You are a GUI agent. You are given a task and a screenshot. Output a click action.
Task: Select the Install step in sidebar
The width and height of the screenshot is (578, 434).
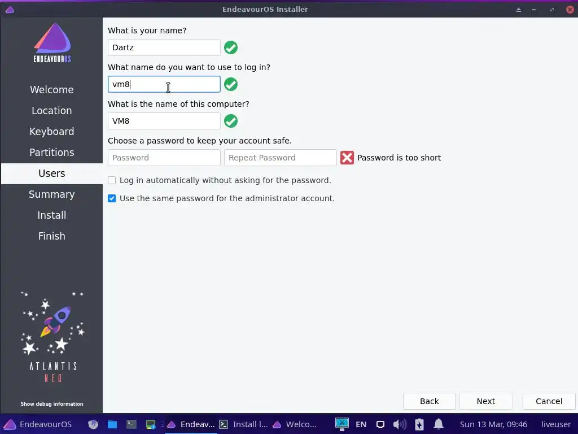tap(51, 215)
